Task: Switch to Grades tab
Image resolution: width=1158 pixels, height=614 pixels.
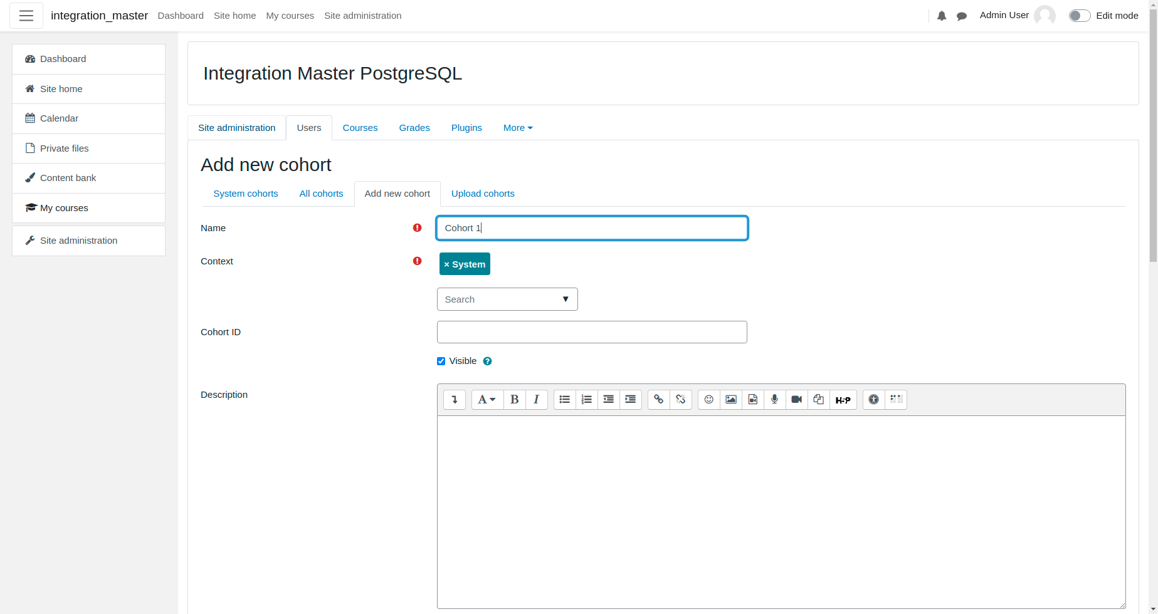Action: click(414, 128)
